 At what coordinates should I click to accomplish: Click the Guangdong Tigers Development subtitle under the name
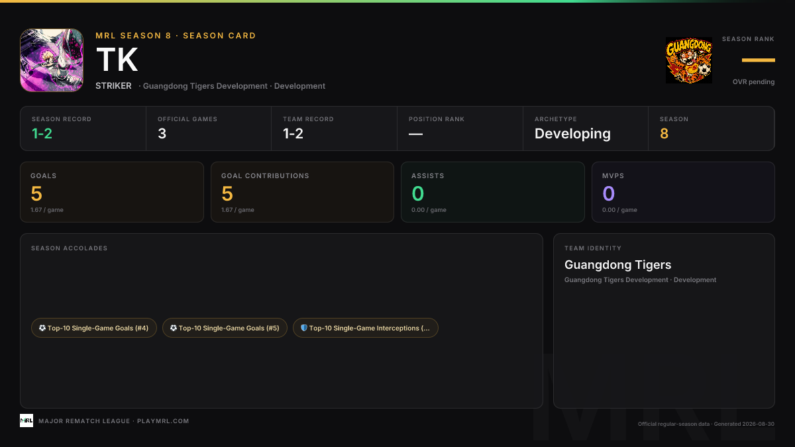point(235,86)
